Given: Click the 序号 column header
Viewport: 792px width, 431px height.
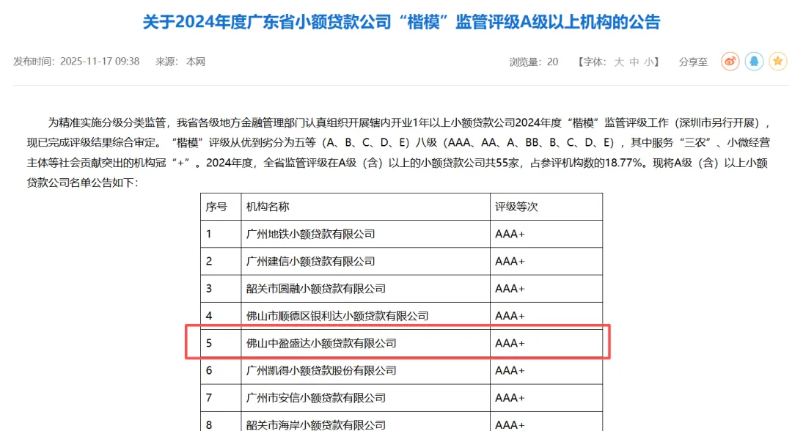Looking at the screenshot, I should point(221,207).
